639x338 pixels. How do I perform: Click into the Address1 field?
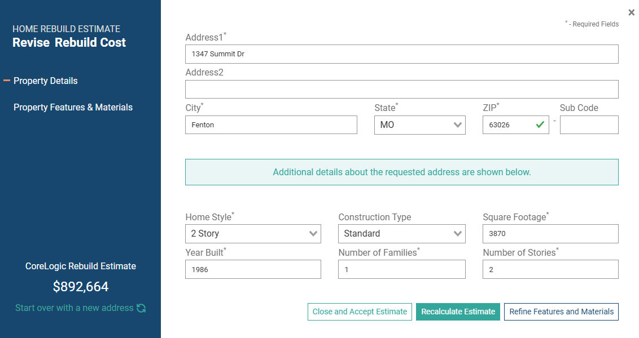click(402, 54)
